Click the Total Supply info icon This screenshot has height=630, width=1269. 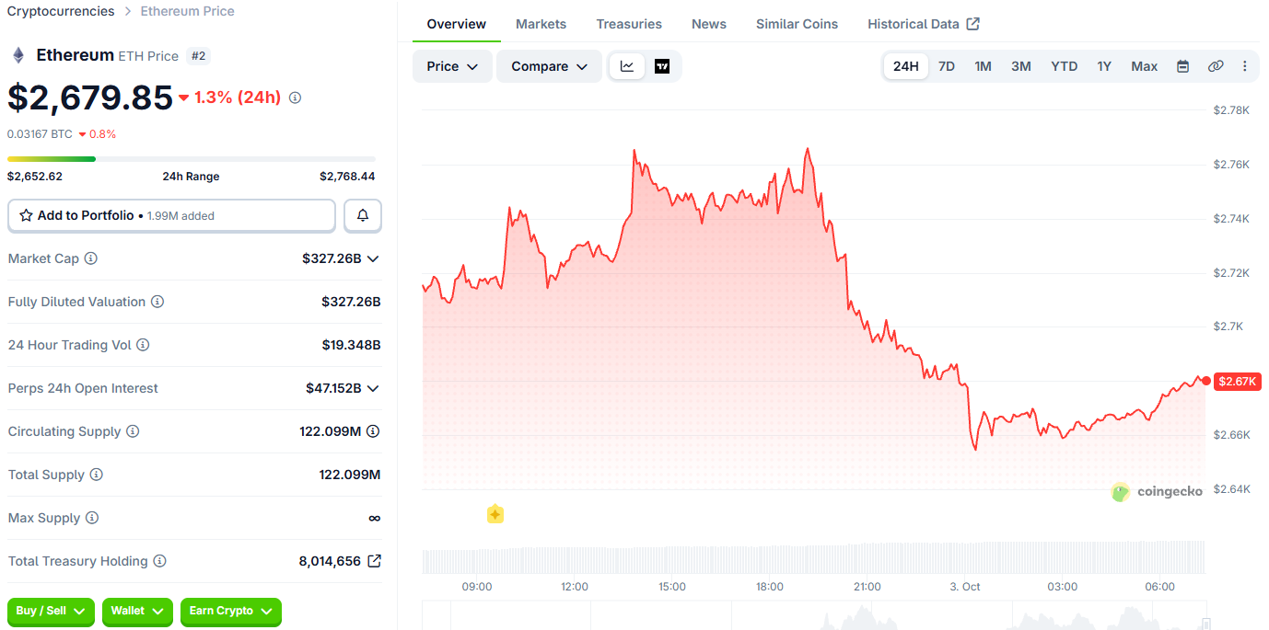click(x=96, y=475)
